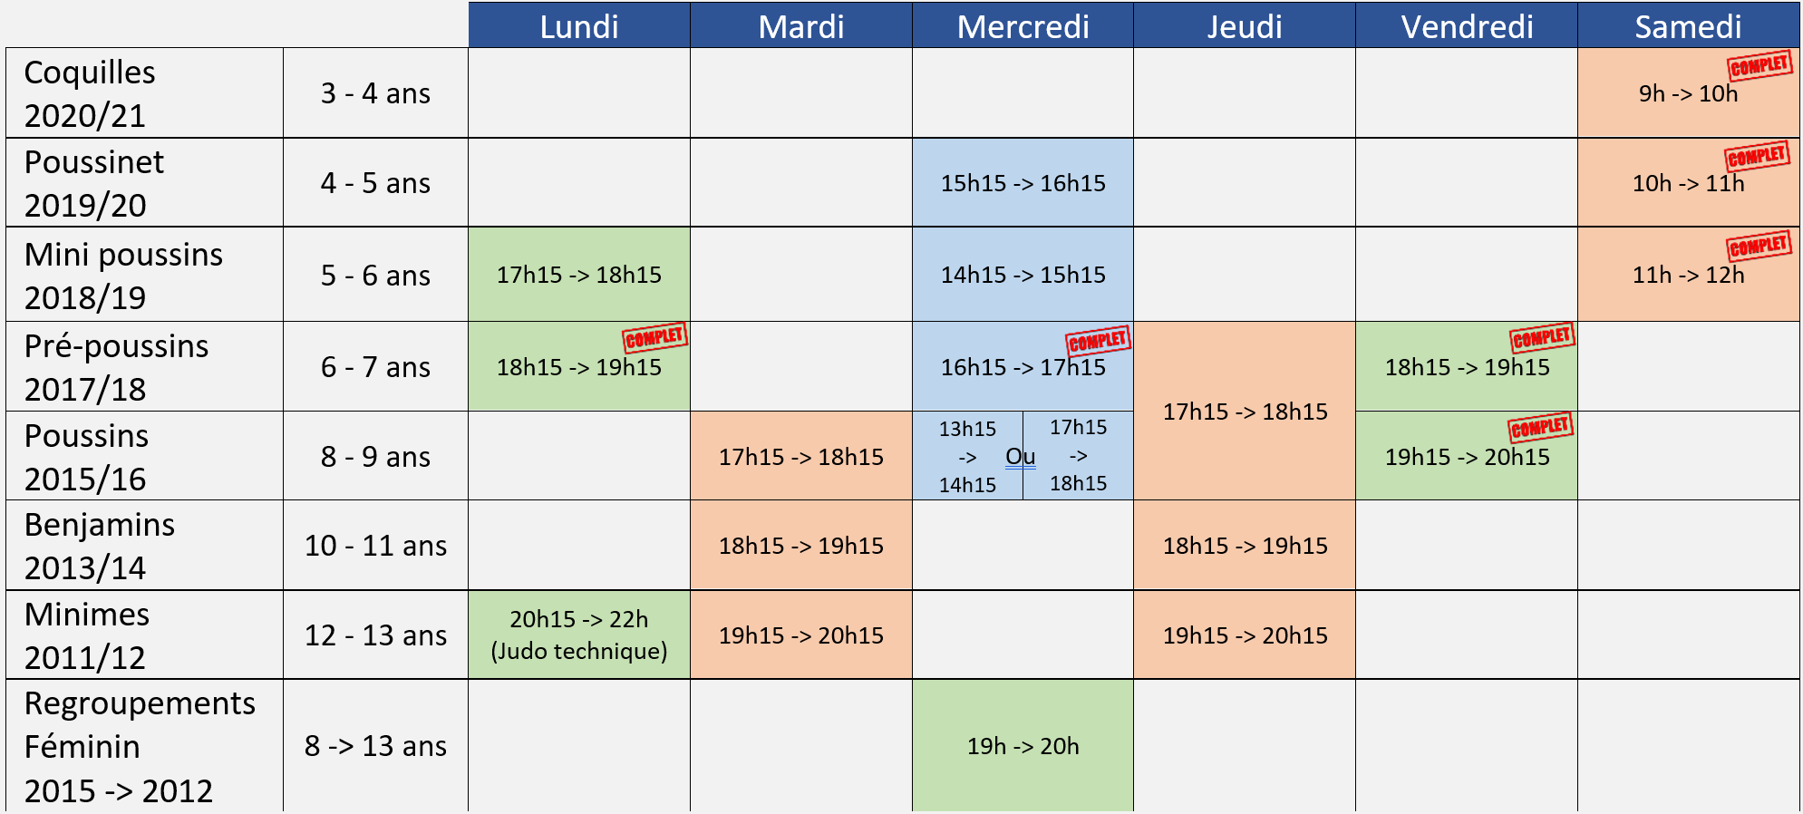Image resolution: width=1803 pixels, height=814 pixels.
Task: Click COMPLET stamp on Mini poussins Saturday slot
Action: [1759, 246]
